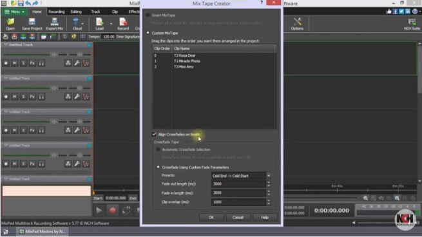Start playback with the Play button
422x237 pixels.
(x=99, y=211)
